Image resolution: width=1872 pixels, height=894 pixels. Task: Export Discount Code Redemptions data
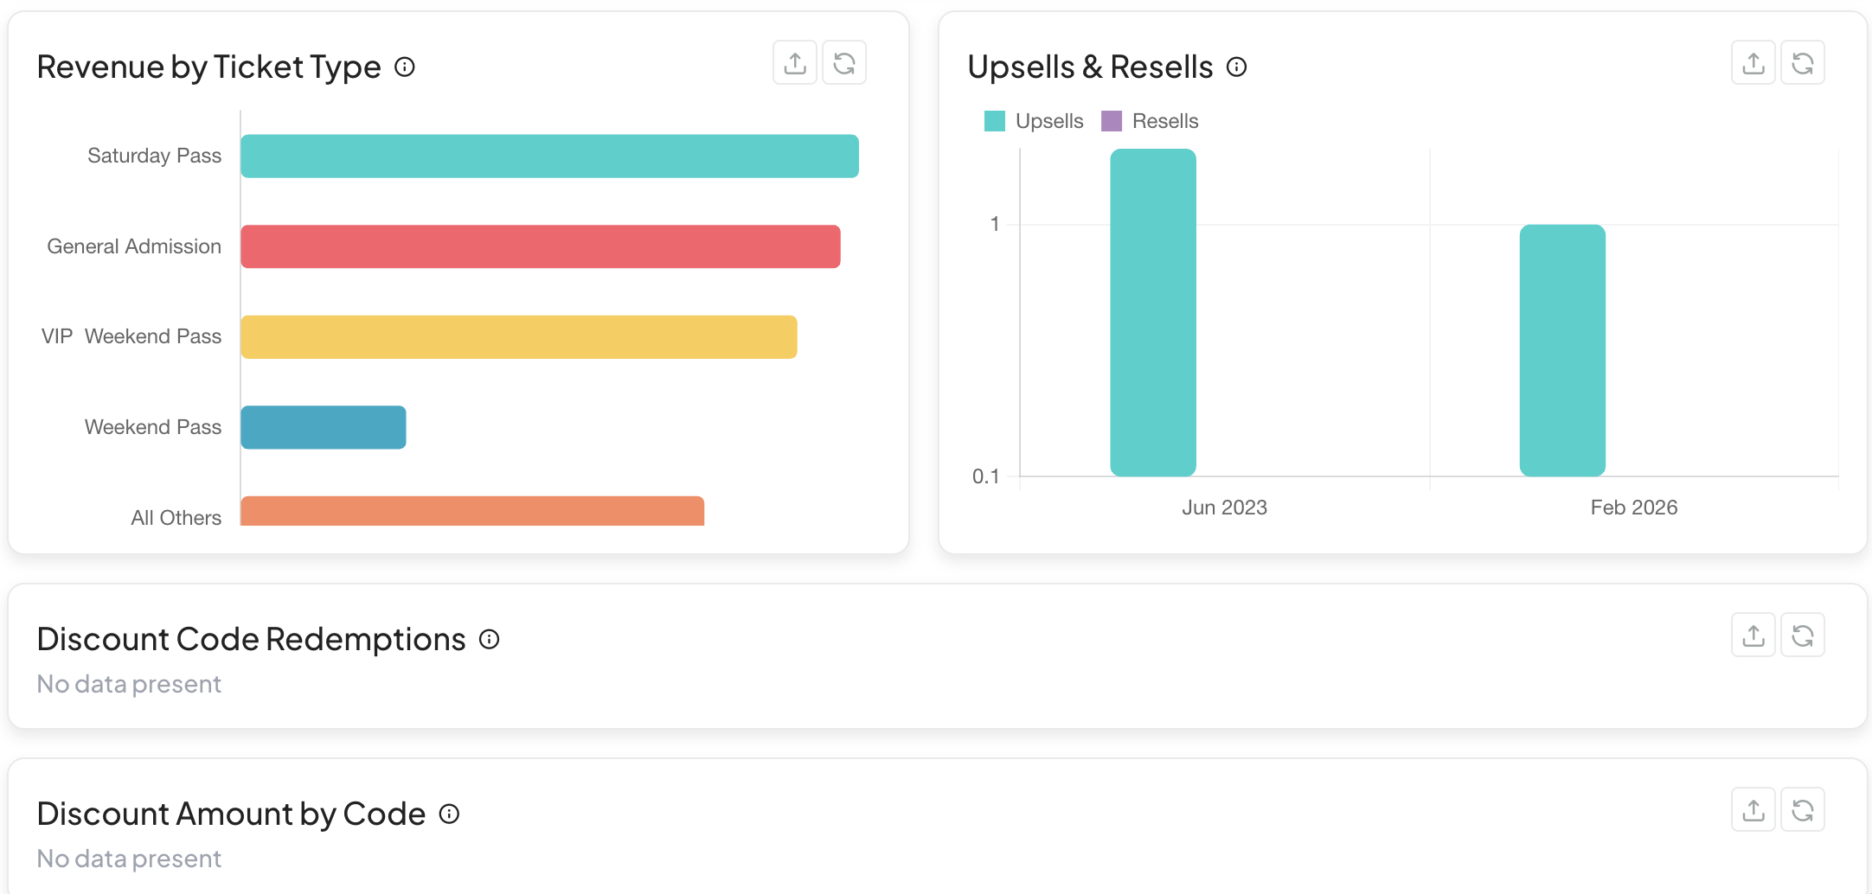pos(1753,635)
